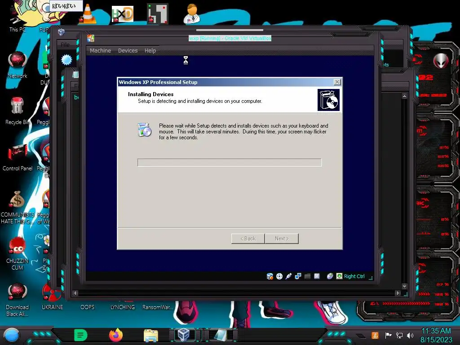Click the Java tray icon

375,335
